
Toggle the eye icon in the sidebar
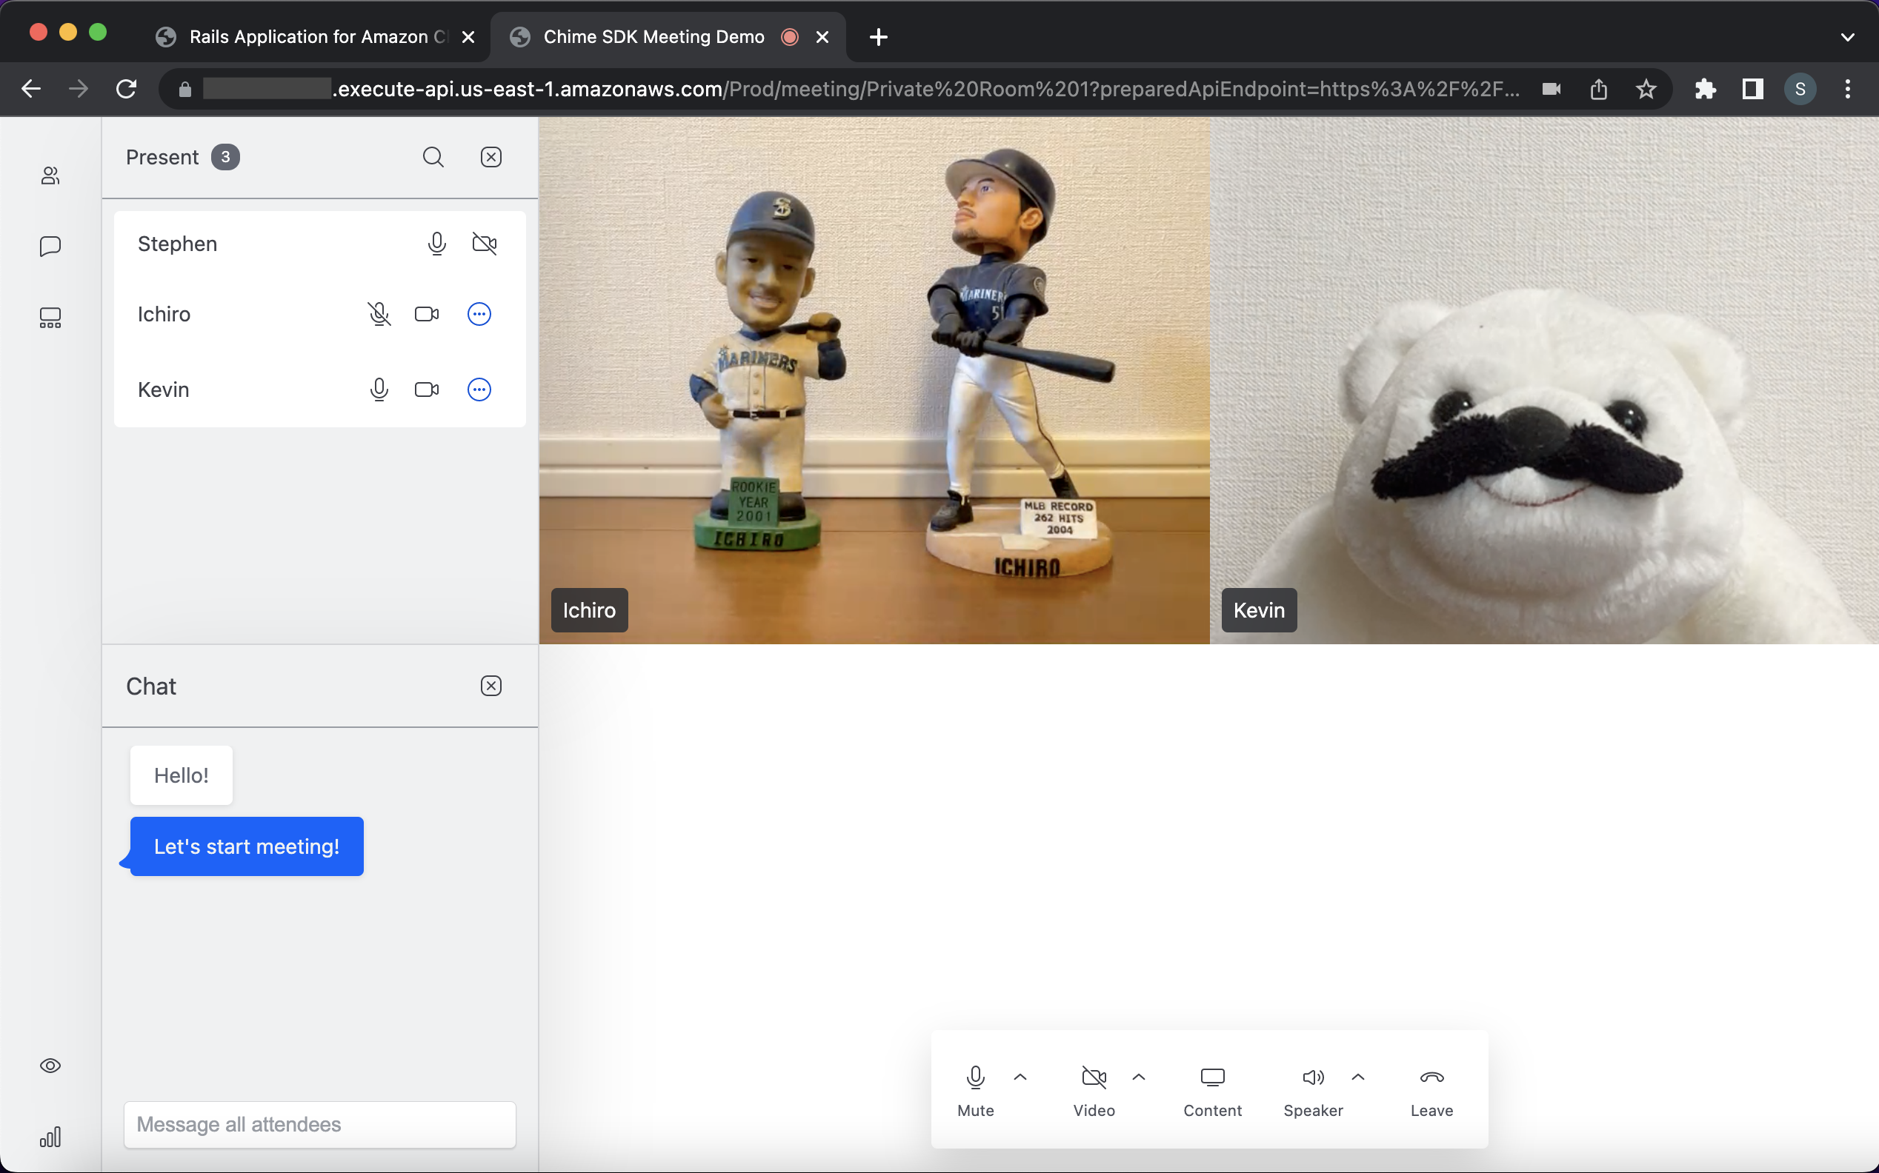pyautogui.click(x=50, y=1065)
